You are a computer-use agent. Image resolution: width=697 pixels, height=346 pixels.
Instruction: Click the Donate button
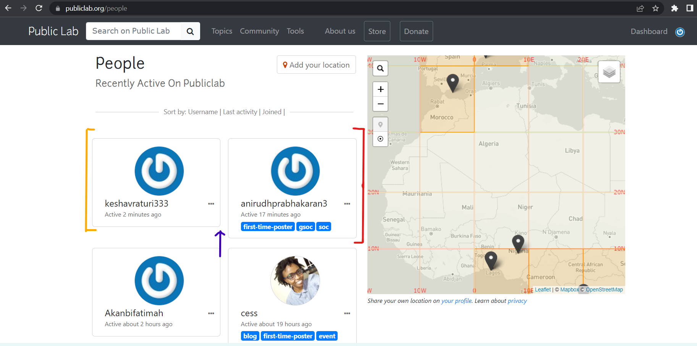(x=416, y=31)
